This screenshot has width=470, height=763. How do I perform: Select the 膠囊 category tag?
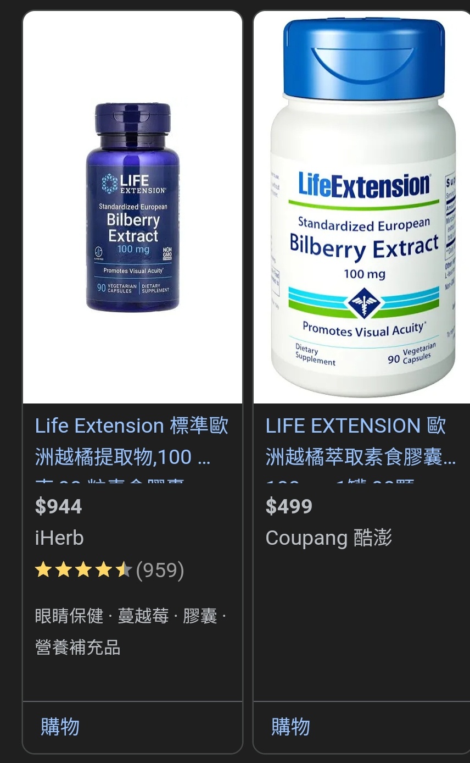tap(200, 616)
